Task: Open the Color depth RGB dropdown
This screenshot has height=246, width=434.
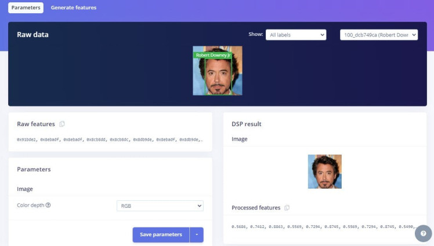Action: click(x=160, y=206)
